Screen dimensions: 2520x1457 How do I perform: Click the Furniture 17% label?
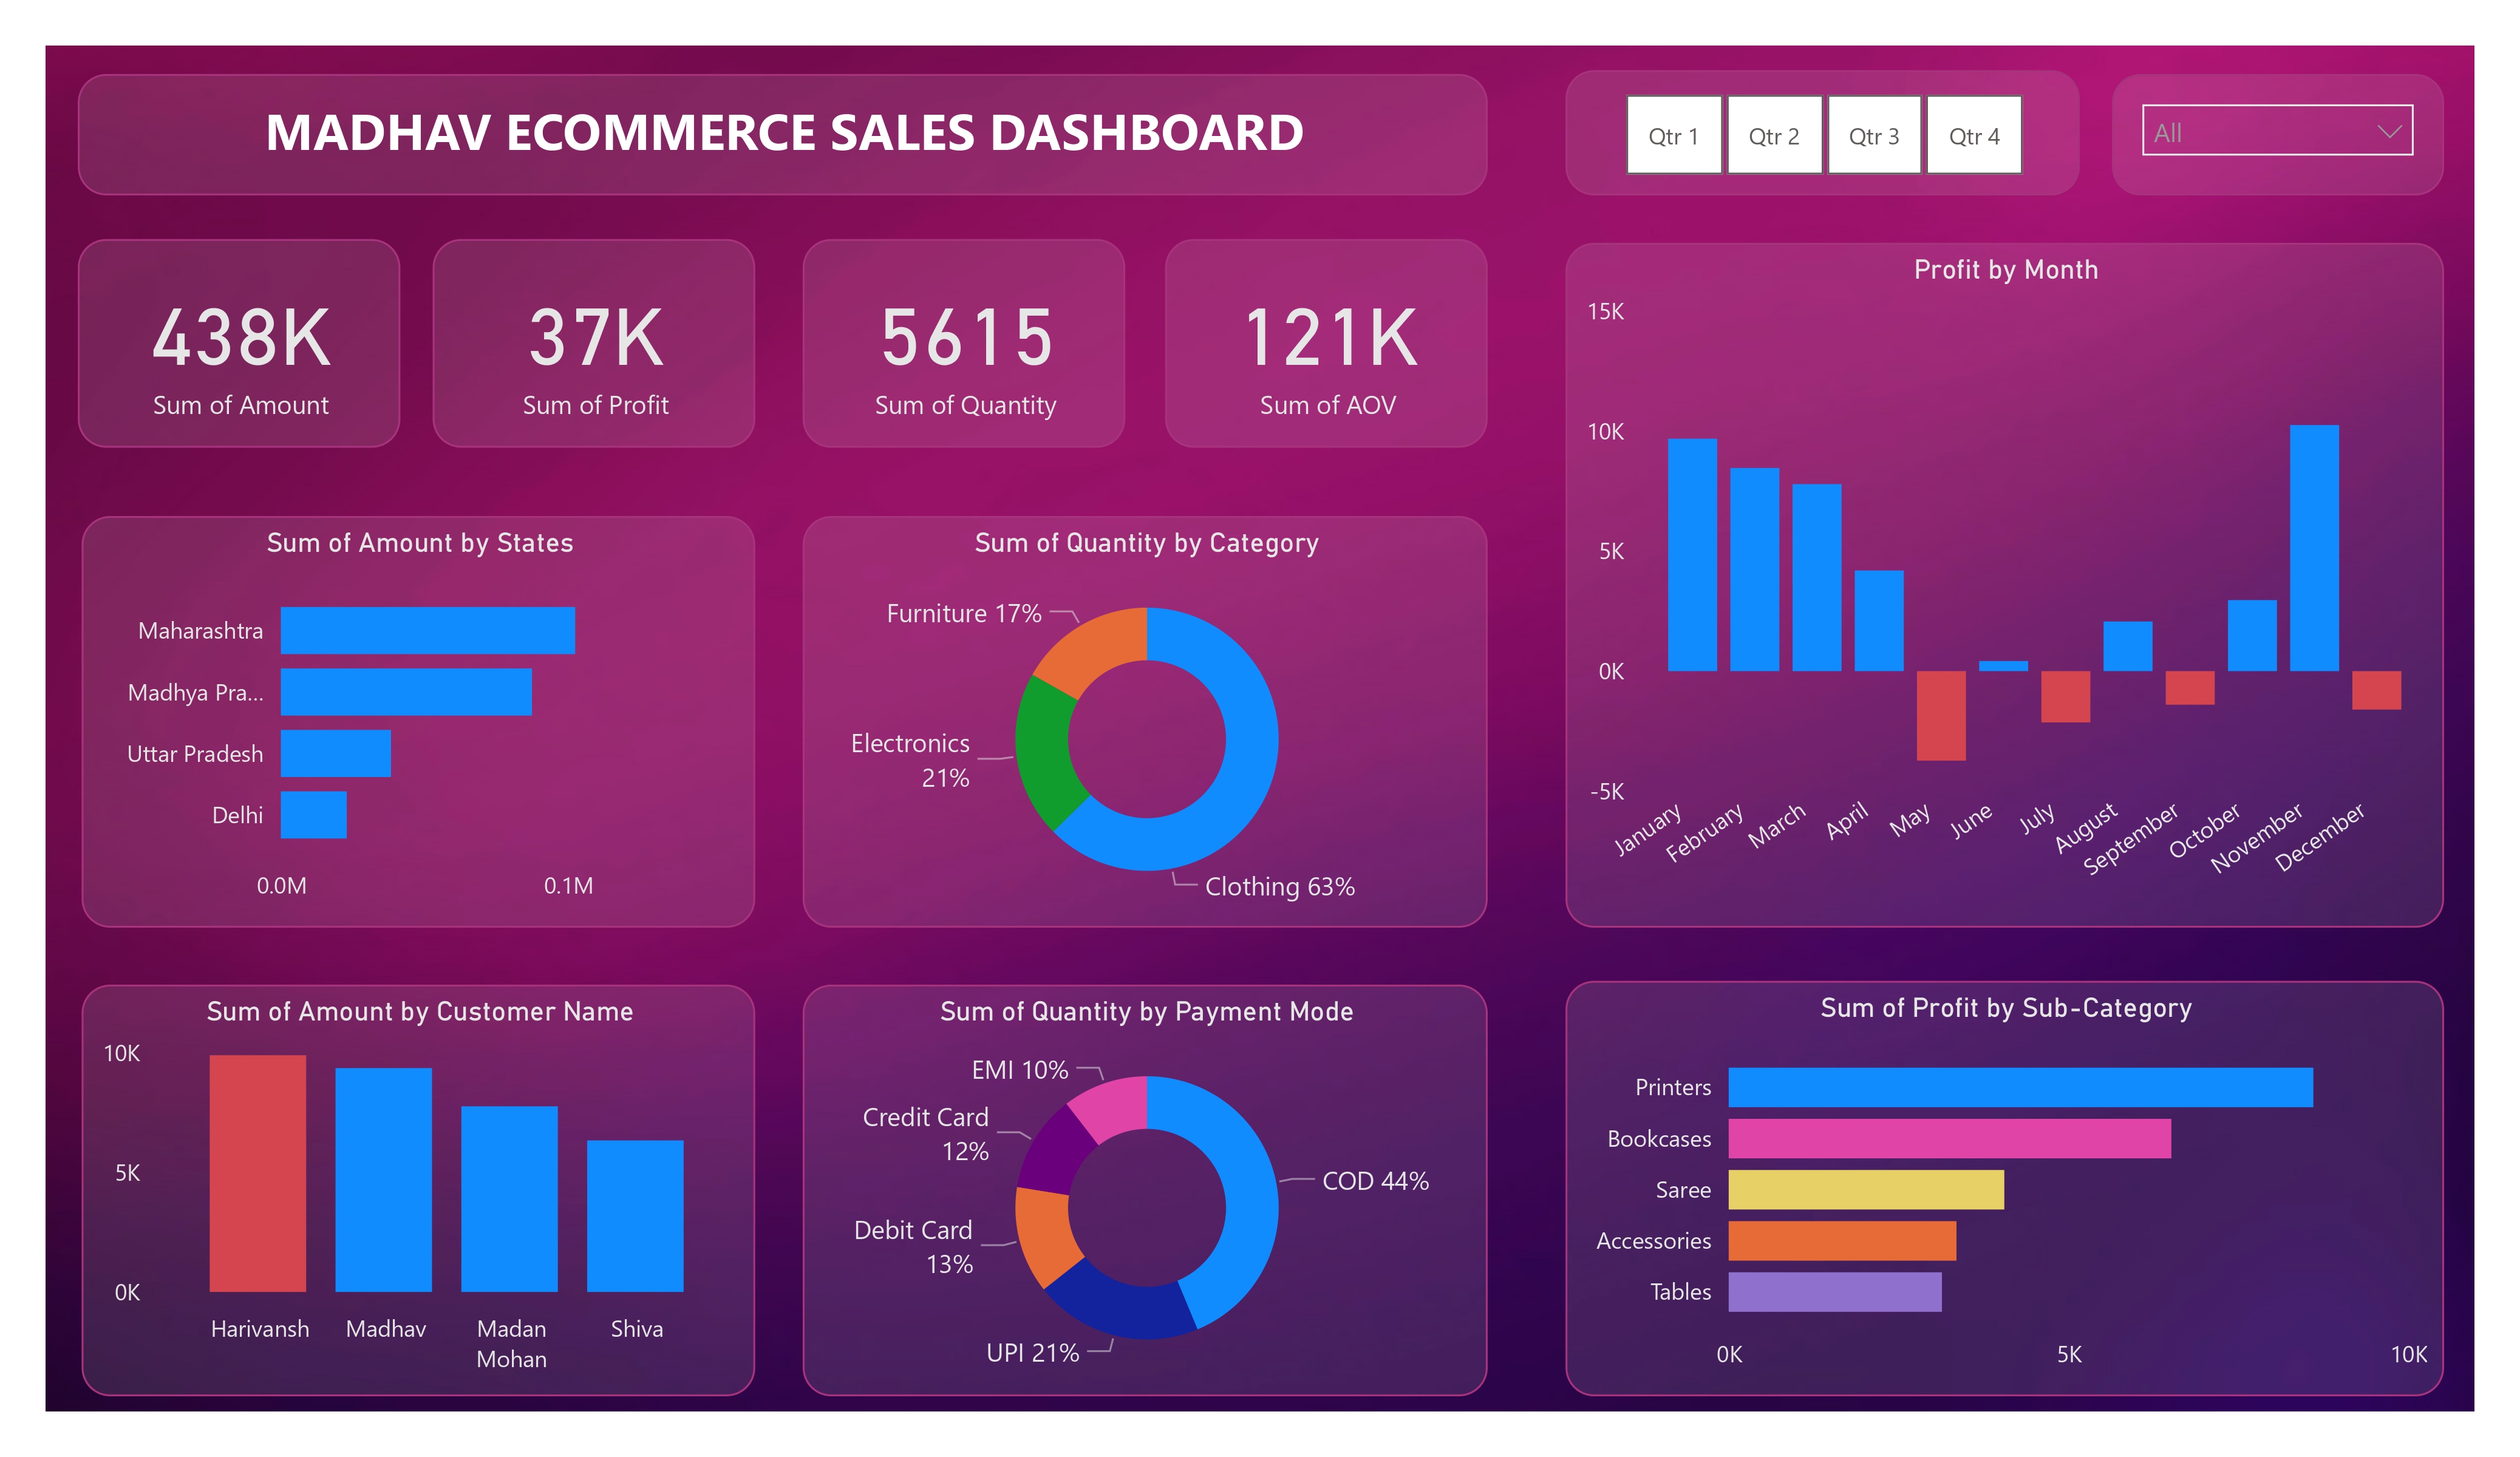click(964, 613)
